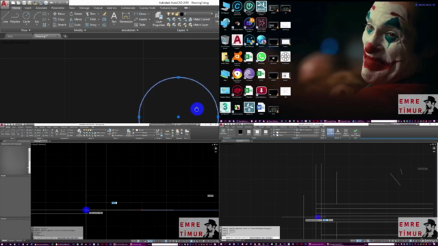Switch to the Insert ribbon tab
The width and height of the screenshot is (438, 246).
pyautogui.click(x=28, y=8)
